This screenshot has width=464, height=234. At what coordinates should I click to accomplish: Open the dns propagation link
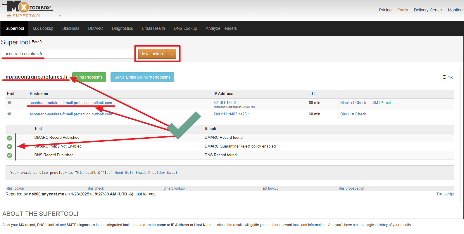point(352,188)
